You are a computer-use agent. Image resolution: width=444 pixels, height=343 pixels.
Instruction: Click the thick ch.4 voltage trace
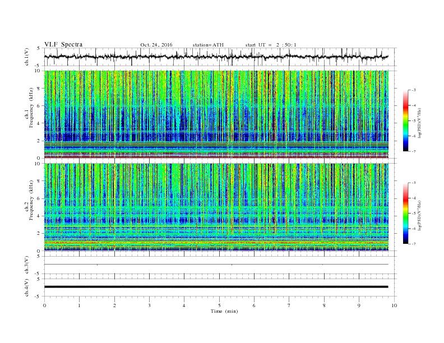coord(216,287)
